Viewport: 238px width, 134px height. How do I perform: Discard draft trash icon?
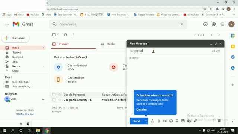tap(219, 121)
